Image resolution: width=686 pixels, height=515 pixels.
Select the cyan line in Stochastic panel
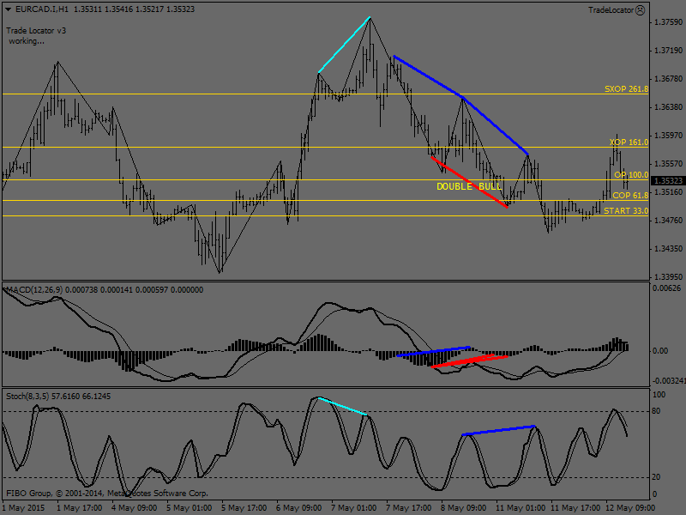coord(343,406)
